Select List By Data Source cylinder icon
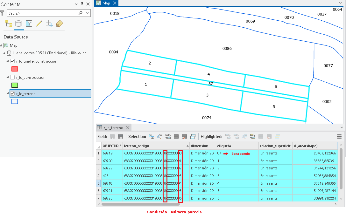This screenshot has width=346, height=218. pyautogui.click(x=18, y=24)
